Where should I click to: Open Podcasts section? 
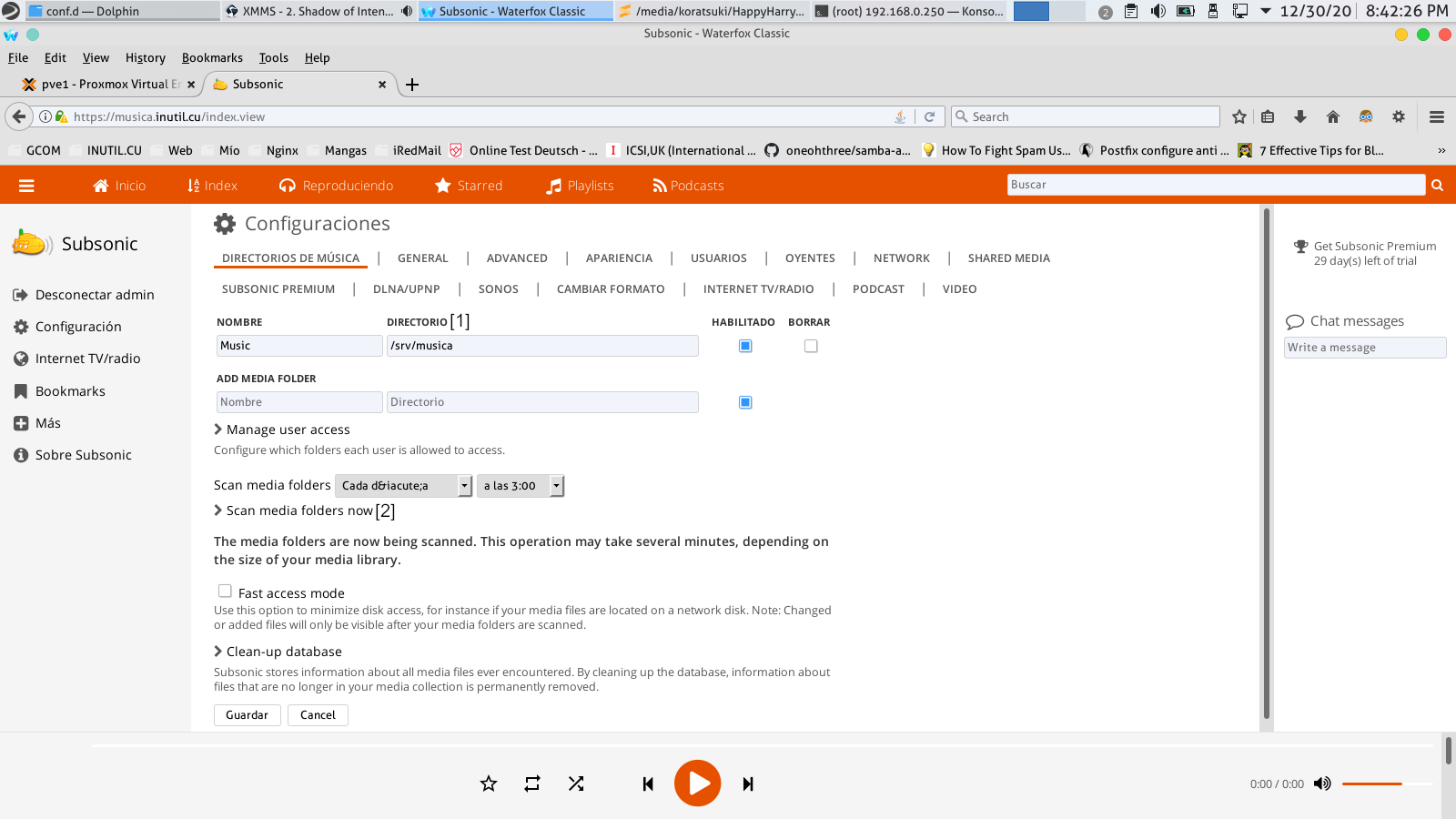pos(688,186)
